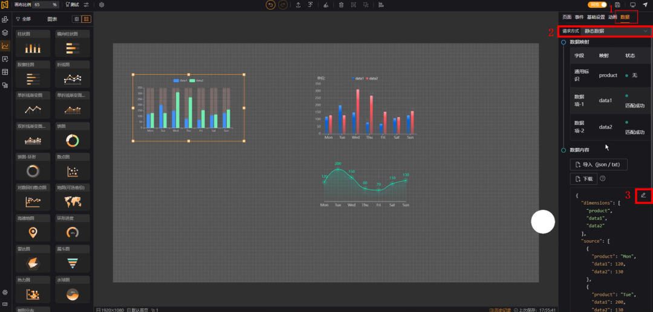Select the 水球图 component thumbnail

[73, 290]
